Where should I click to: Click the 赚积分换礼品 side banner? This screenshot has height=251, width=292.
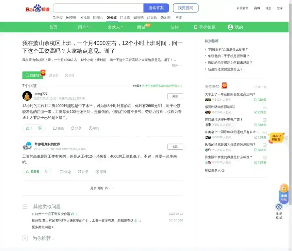point(276,138)
